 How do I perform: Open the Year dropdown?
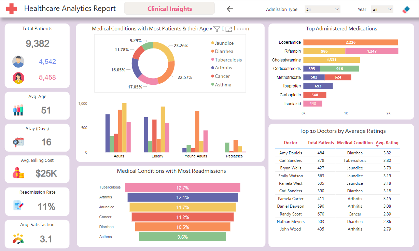point(382,9)
